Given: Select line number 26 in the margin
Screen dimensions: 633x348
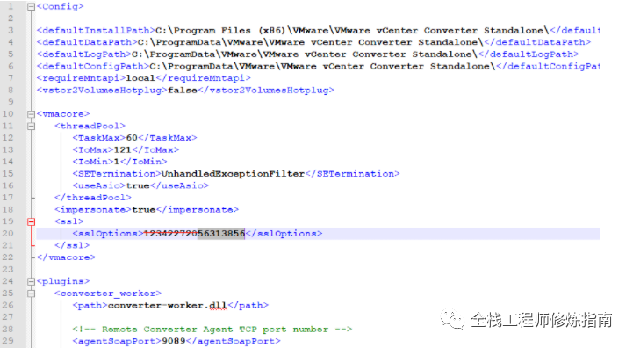Looking at the screenshot, I should point(8,305).
